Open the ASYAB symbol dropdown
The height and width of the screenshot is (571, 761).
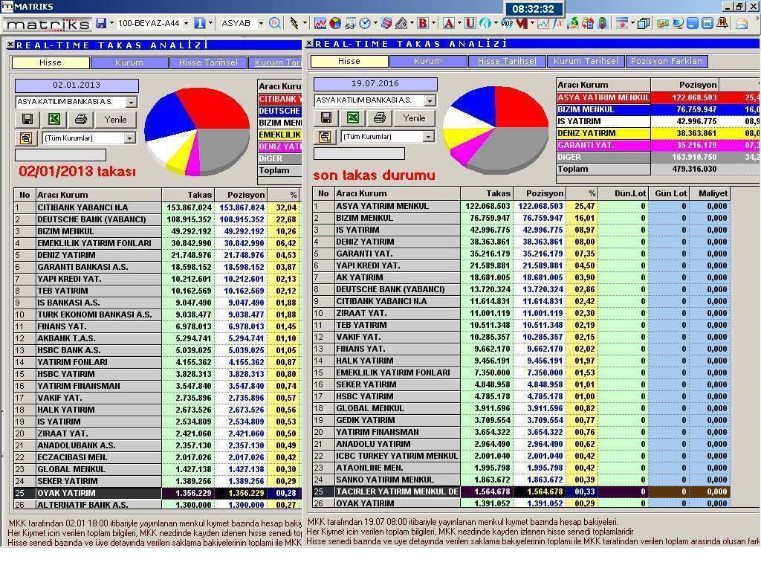coord(261,23)
